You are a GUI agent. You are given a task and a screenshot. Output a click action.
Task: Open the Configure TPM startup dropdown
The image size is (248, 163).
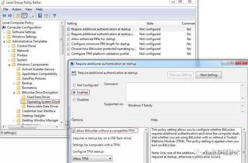pos(92,158)
